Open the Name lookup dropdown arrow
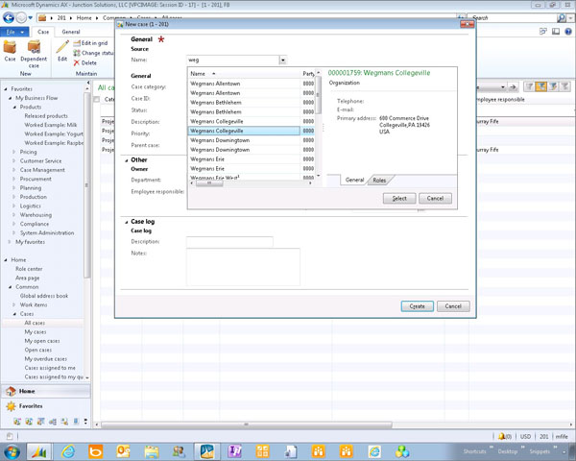This screenshot has width=576, height=461. [282, 60]
